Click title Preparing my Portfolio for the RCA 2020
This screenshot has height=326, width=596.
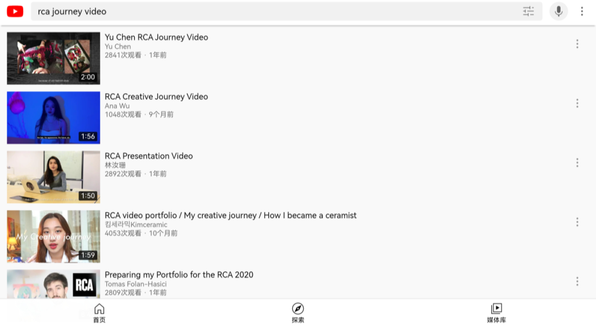pyautogui.click(x=179, y=275)
